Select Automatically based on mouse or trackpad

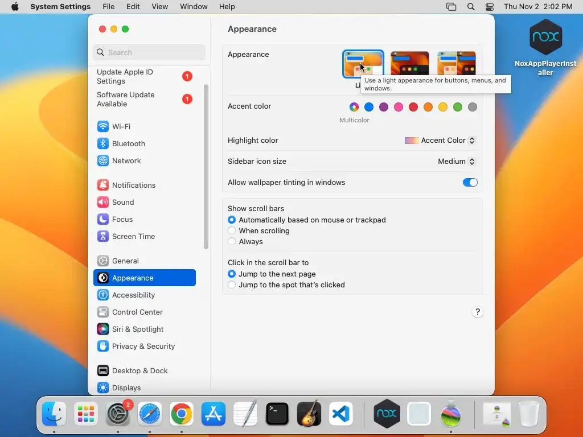[307, 220]
